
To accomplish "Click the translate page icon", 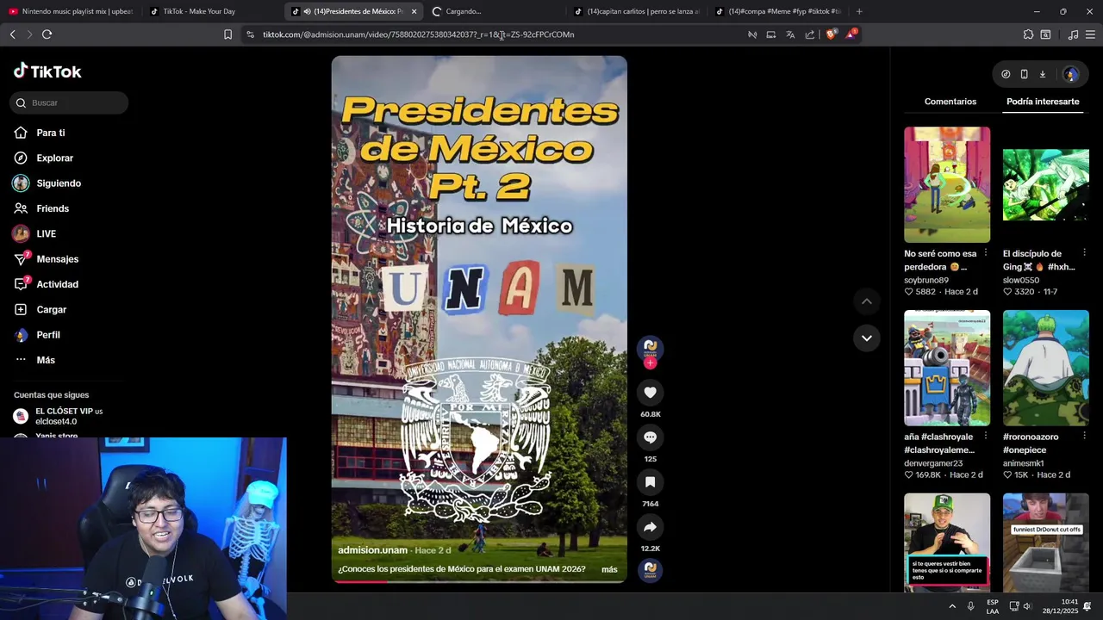I will point(790,34).
